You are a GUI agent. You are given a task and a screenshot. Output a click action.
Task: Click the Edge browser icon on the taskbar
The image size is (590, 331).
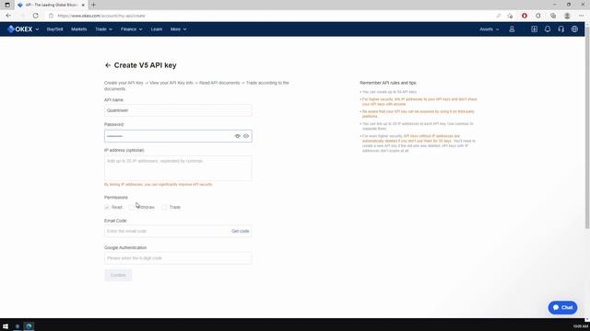[29, 326]
